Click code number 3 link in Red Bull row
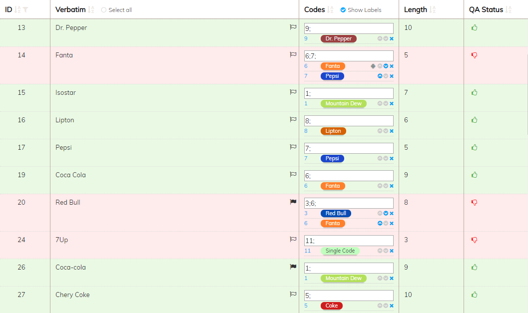Screen dimensions: 528x313 (306, 213)
